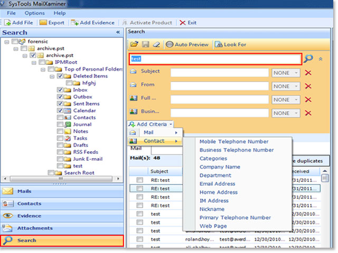Click the Look For button
Image resolution: width=338 pixels, height=253 pixels.
tap(230, 44)
